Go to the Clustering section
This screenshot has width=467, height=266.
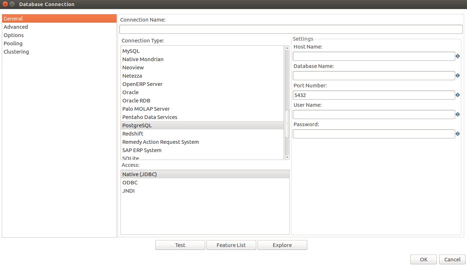pyautogui.click(x=16, y=52)
